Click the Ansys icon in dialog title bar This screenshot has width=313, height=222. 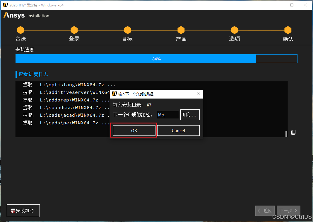click(114, 94)
